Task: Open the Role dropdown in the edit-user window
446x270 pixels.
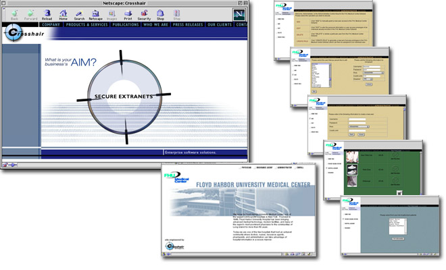Action: click(x=374, y=73)
